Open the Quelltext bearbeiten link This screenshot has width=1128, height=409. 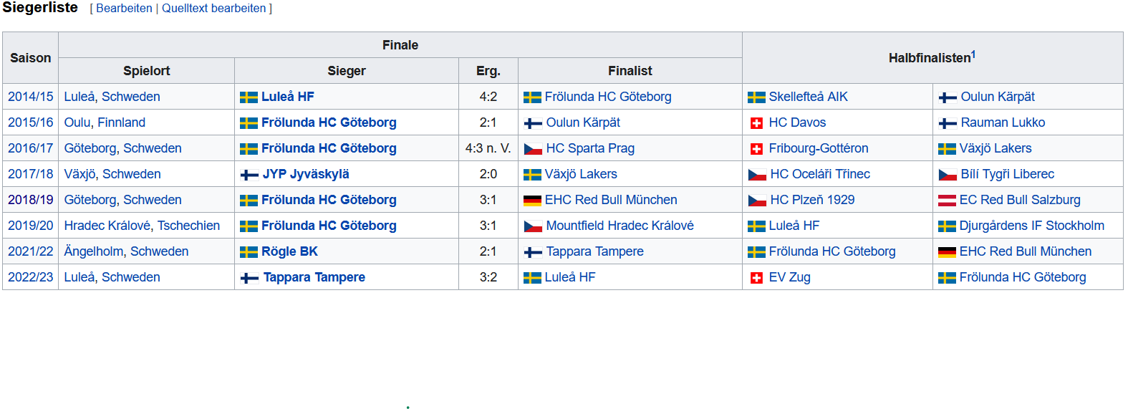click(x=213, y=9)
